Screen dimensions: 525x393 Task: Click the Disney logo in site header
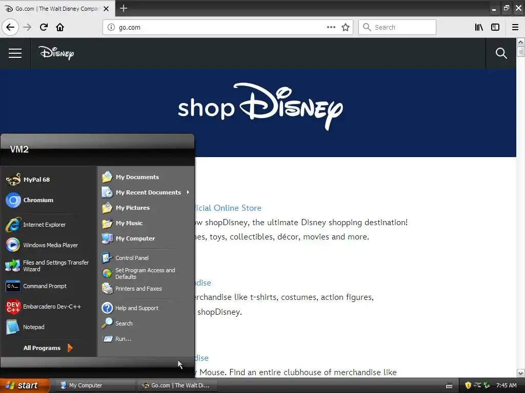click(x=56, y=53)
